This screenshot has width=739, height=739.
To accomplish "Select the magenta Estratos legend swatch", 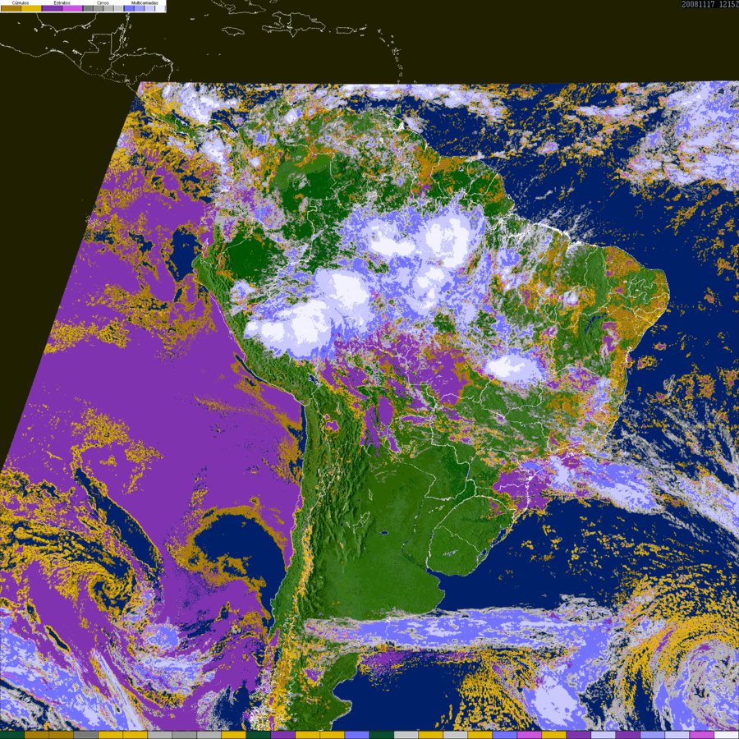I will coord(72,8).
